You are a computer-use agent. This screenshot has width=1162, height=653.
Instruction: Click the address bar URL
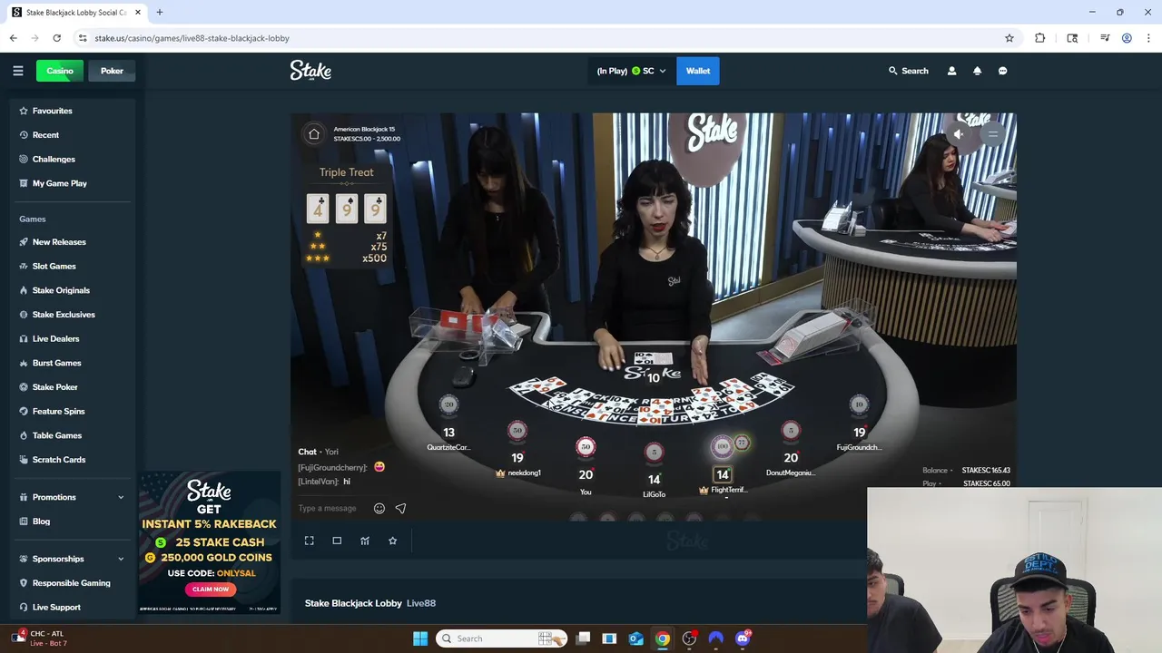click(x=192, y=38)
